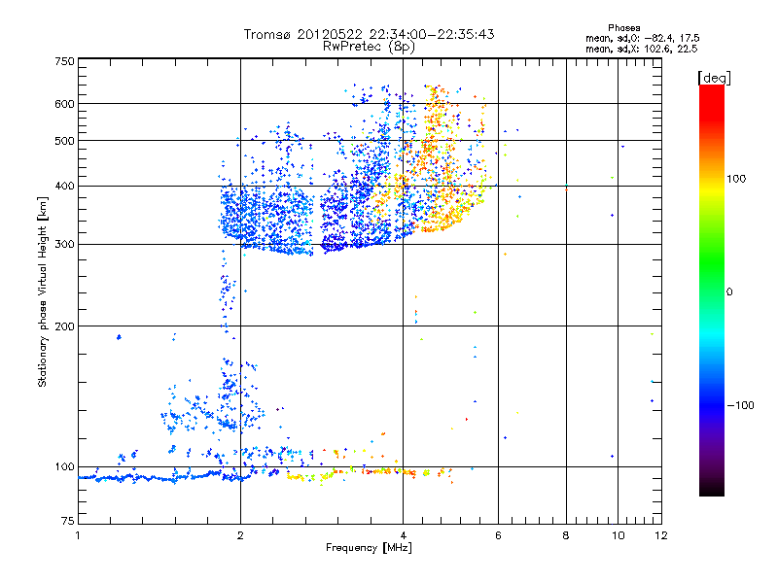Click the x-axis tick label '10'
Screen dimensions: 778x583
point(618,535)
